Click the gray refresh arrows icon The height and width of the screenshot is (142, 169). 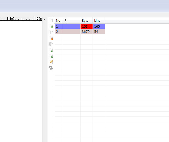[51, 68]
